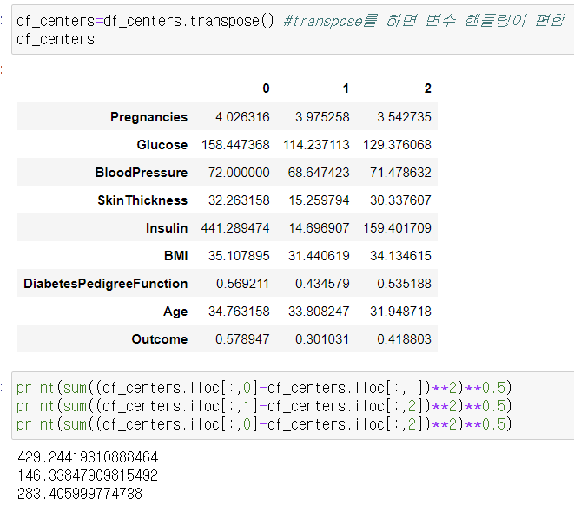Click the Outcome row label

tap(160, 339)
